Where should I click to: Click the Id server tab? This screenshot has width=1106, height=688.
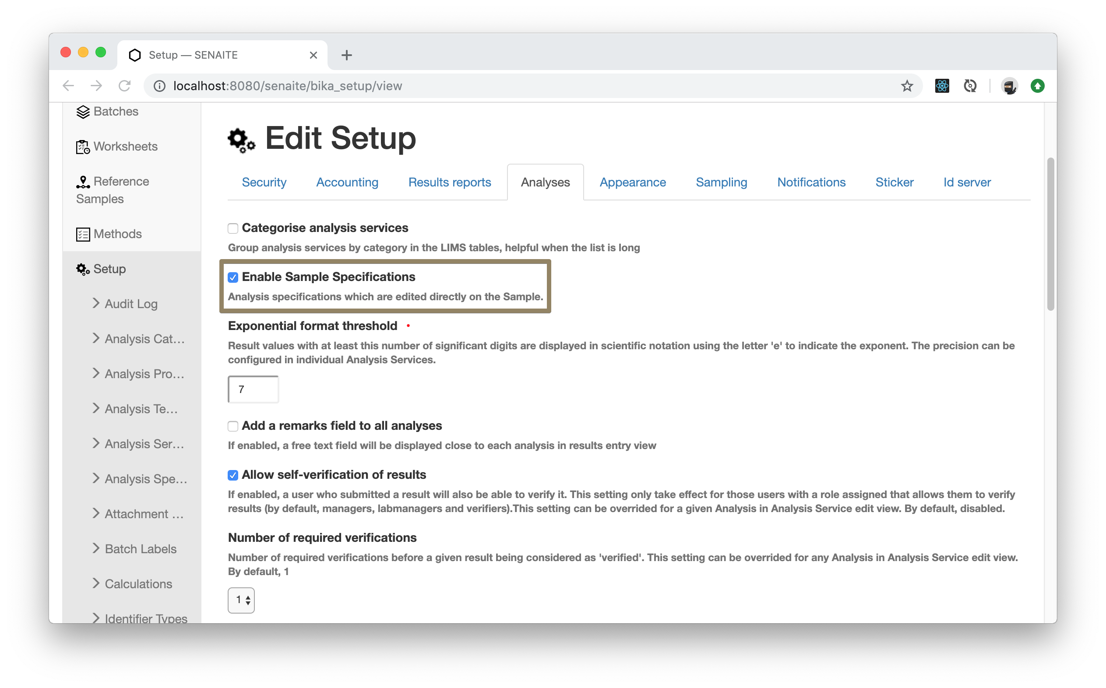pos(966,183)
